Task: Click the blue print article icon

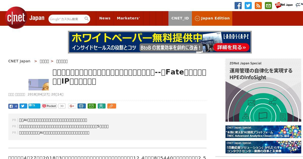Action: tap(82, 106)
